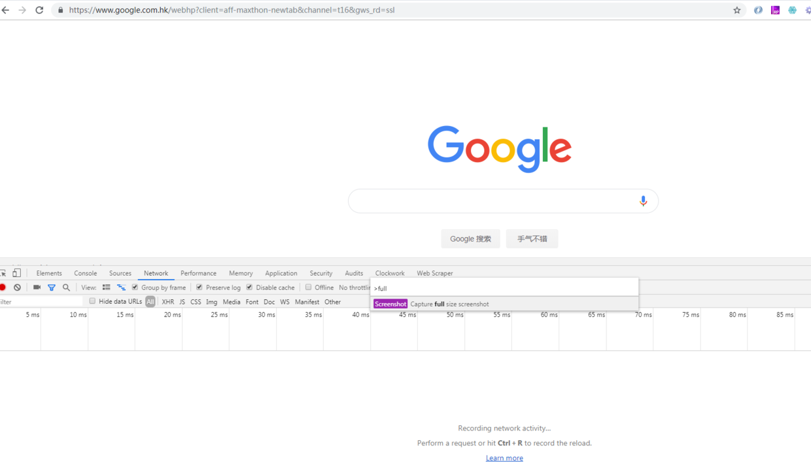This screenshot has width=811, height=469.
Task: Start voice search with microphone icon
Action: click(x=643, y=201)
